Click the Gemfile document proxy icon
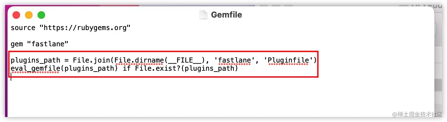447x122 pixels. [203, 15]
